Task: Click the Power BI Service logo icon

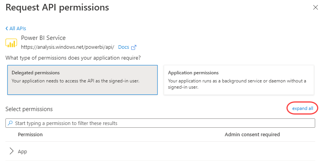Action: [x=11, y=43]
